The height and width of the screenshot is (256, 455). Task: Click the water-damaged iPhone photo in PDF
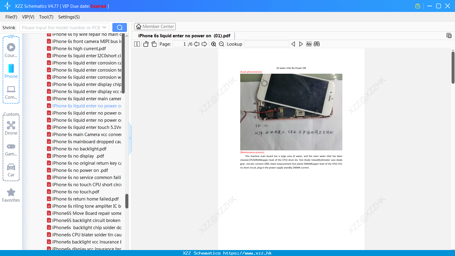(x=291, y=112)
